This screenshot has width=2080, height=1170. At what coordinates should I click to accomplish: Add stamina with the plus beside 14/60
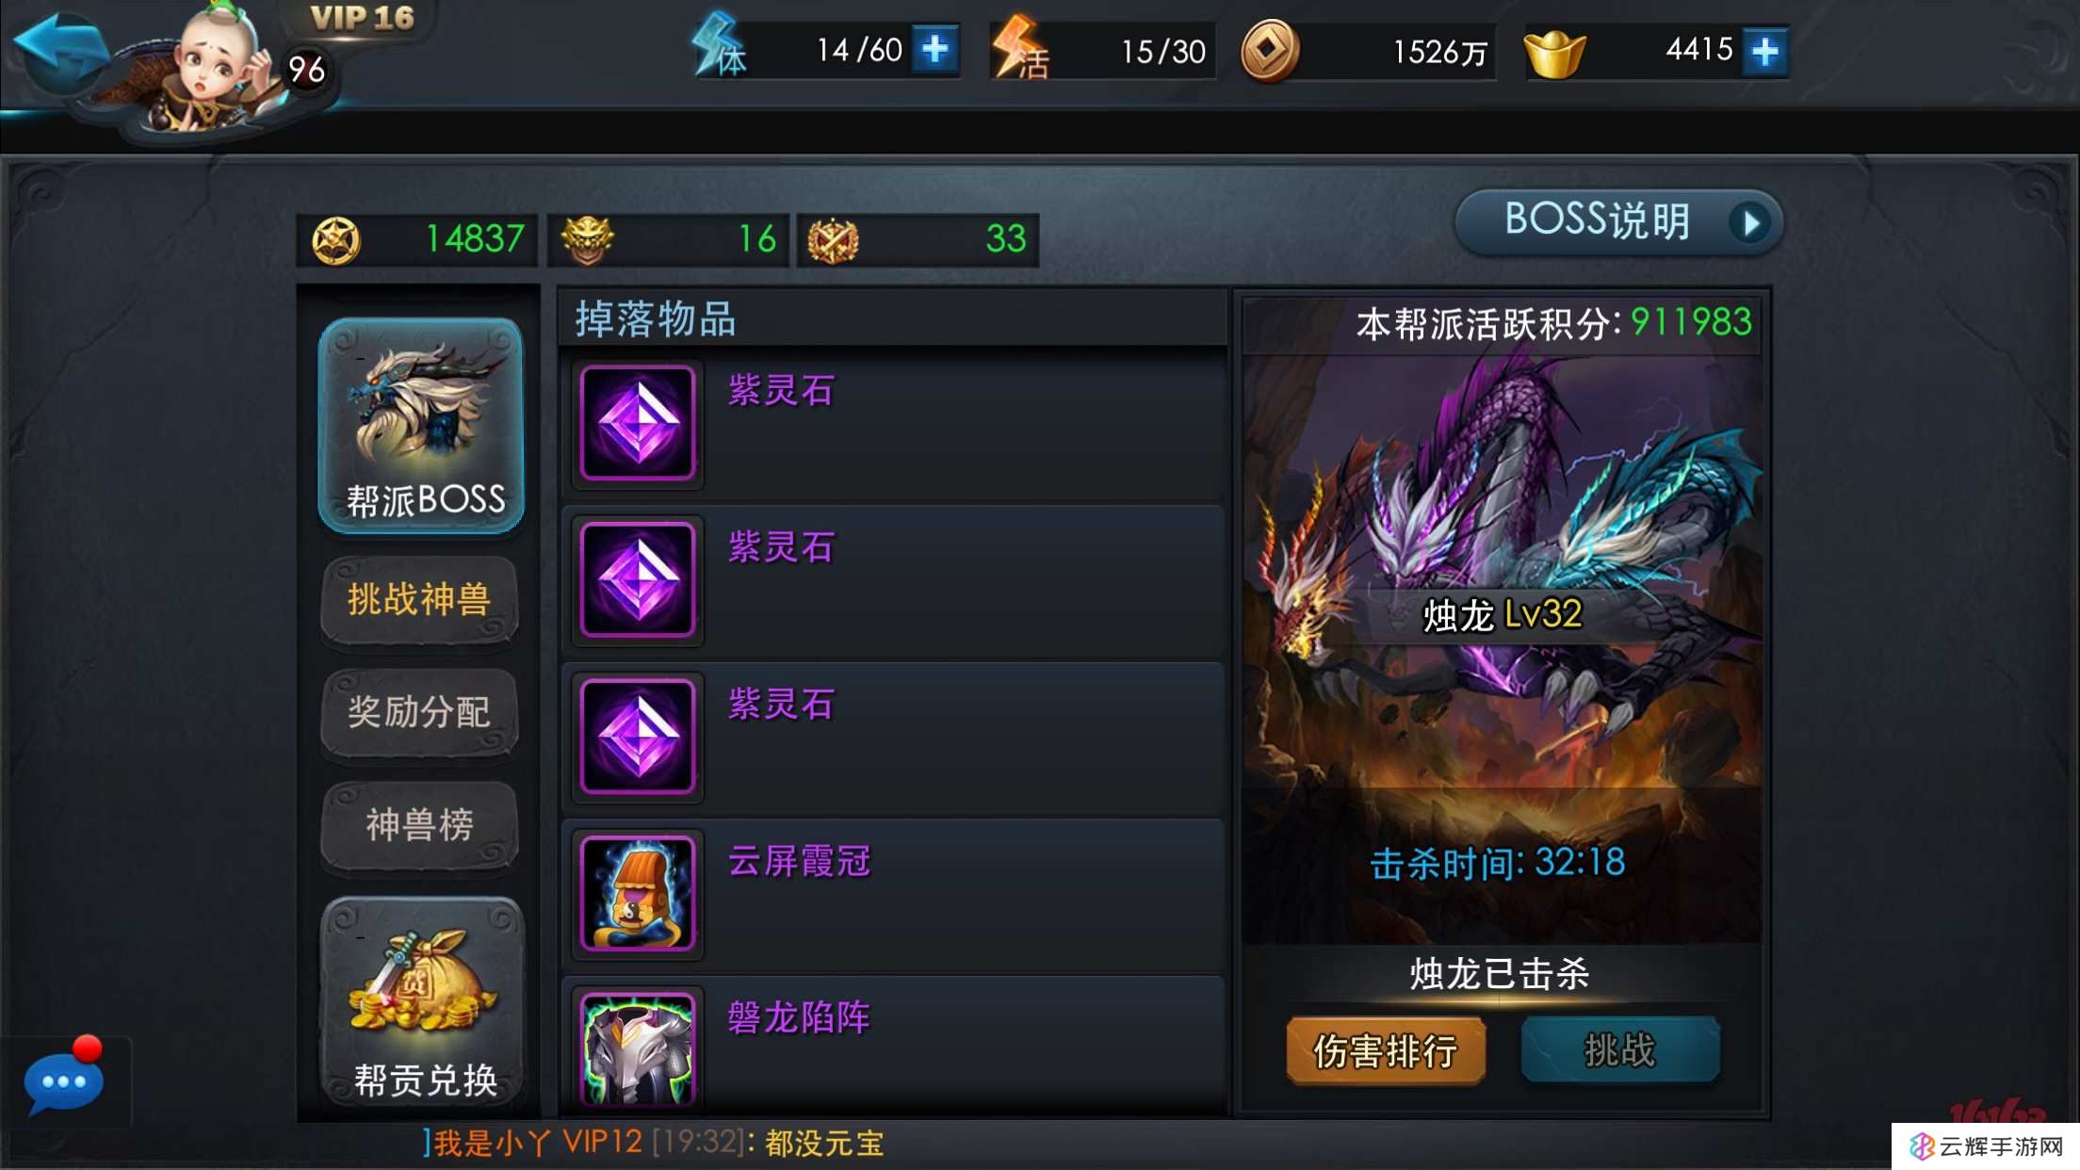click(935, 49)
